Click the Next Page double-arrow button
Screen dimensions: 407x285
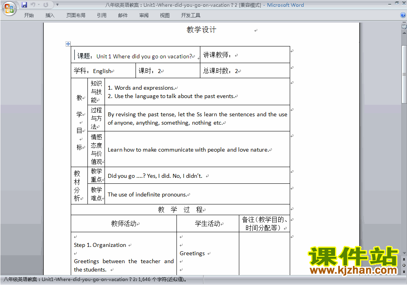404,272
